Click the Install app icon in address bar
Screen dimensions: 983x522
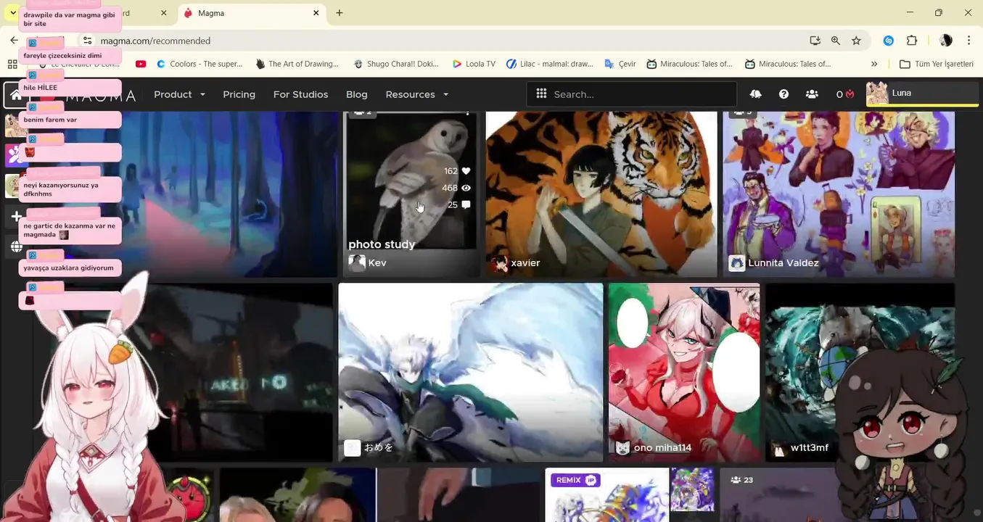[x=815, y=41]
